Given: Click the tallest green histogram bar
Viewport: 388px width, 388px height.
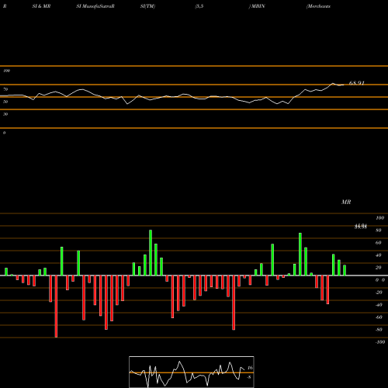Looking at the screenshot, I should (x=151, y=252).
